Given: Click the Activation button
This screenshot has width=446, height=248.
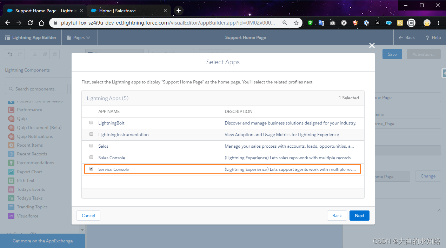Looking at the screenshot, I should point(423,54).
